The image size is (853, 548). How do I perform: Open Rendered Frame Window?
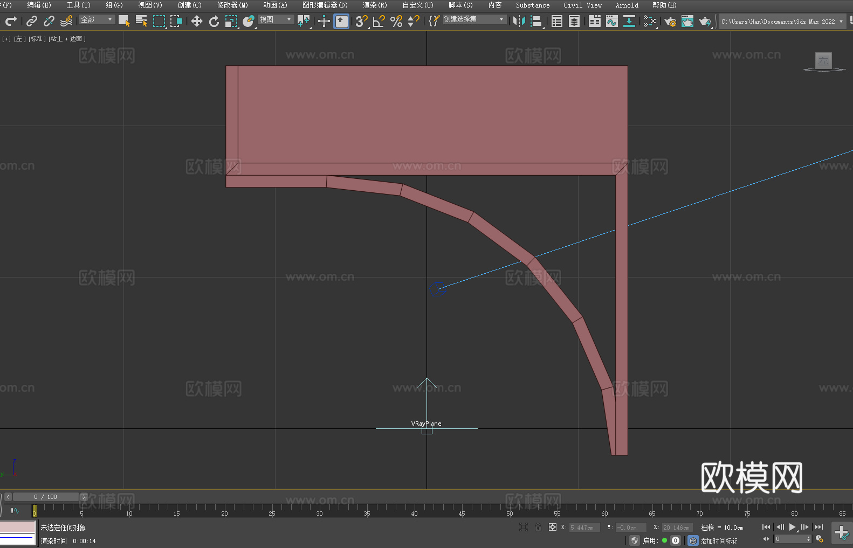[687, 21]
